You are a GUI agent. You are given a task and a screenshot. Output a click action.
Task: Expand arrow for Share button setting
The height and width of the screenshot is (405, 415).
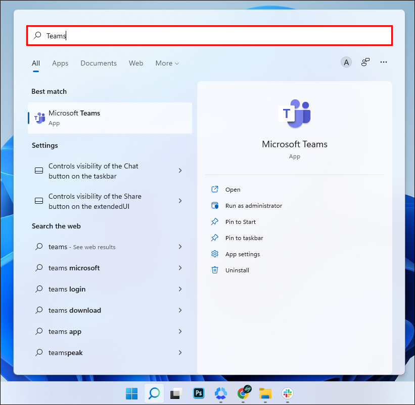[x=180, y=201]
